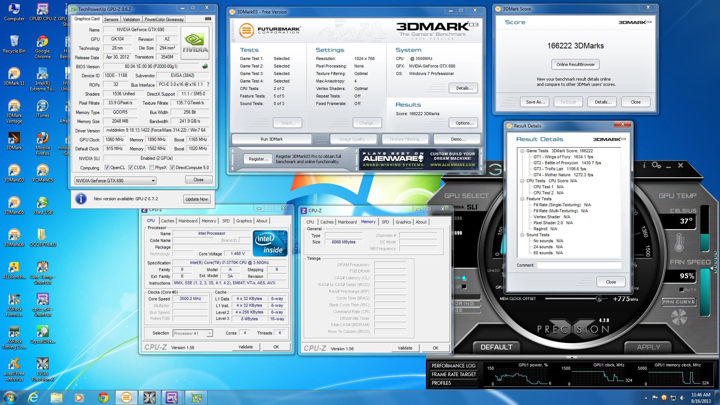Image resolution: width=720 pixels, height=405 pixels.
Task: Click the Windows Start button
Action: 10,397
